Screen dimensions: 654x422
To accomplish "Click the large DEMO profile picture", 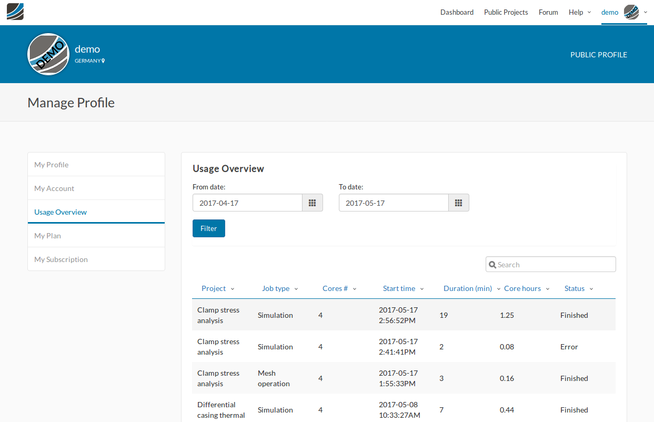I will (48, 54).
